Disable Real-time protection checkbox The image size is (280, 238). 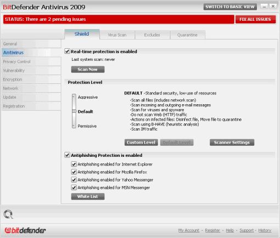(x=67, y=51)
